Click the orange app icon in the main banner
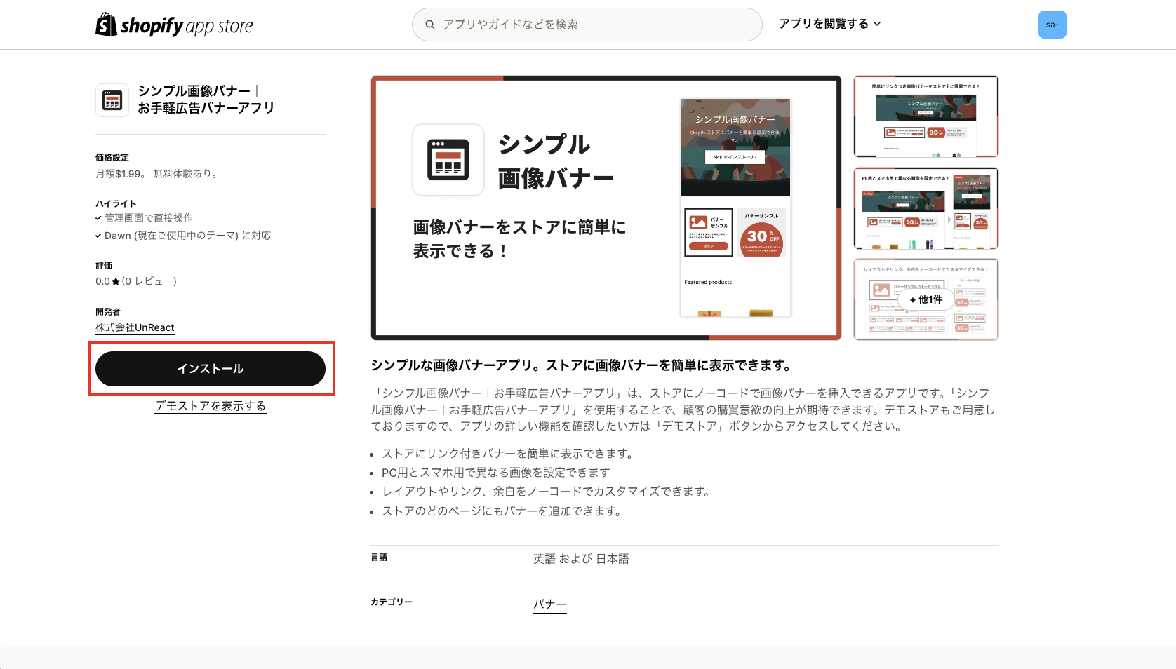 (448, 160)
